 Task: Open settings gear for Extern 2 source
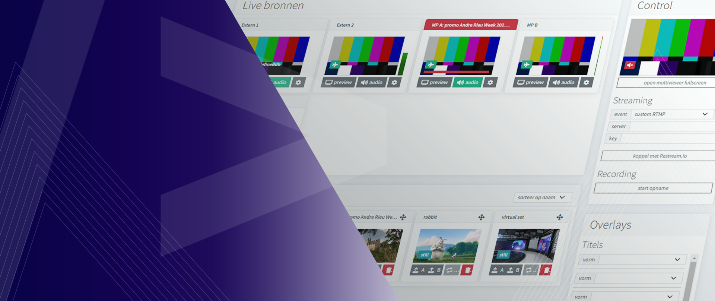point(394,82)
